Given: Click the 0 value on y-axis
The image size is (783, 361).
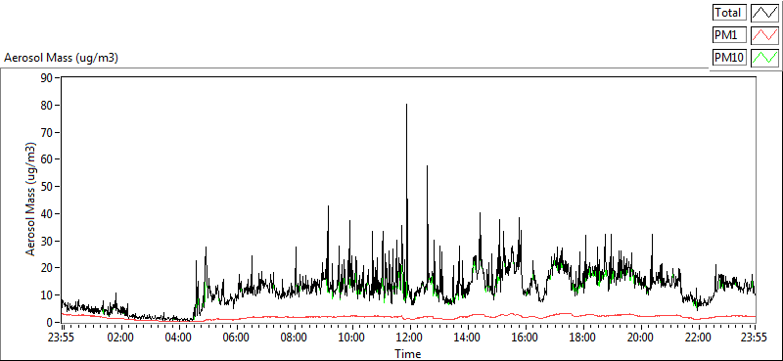Looking at the screenshot, I should coord(51,323).
